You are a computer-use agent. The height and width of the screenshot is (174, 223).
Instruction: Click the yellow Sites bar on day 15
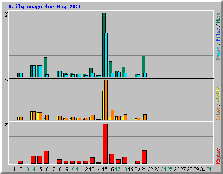click(103, 106)
